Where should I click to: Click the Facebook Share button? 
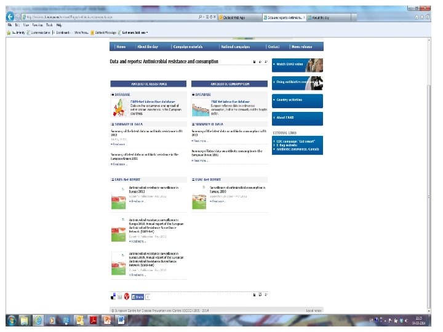(x=138, y=297)
